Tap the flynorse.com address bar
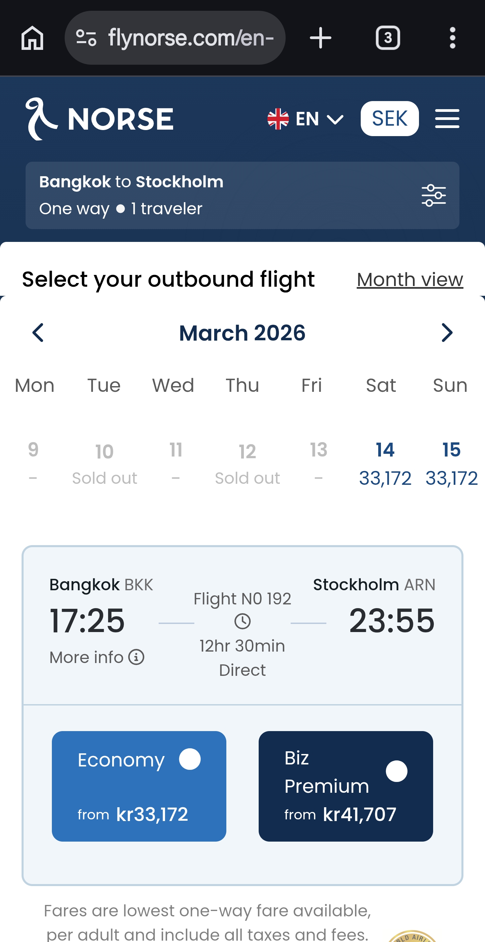This screenshot has height=942, width=485. (x=191, y=38)
